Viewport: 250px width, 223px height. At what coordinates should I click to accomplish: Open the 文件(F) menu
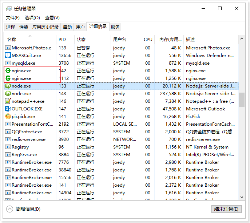click(x=13, y=18)
